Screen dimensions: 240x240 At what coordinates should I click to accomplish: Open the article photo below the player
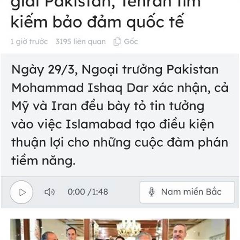(120, 229)
